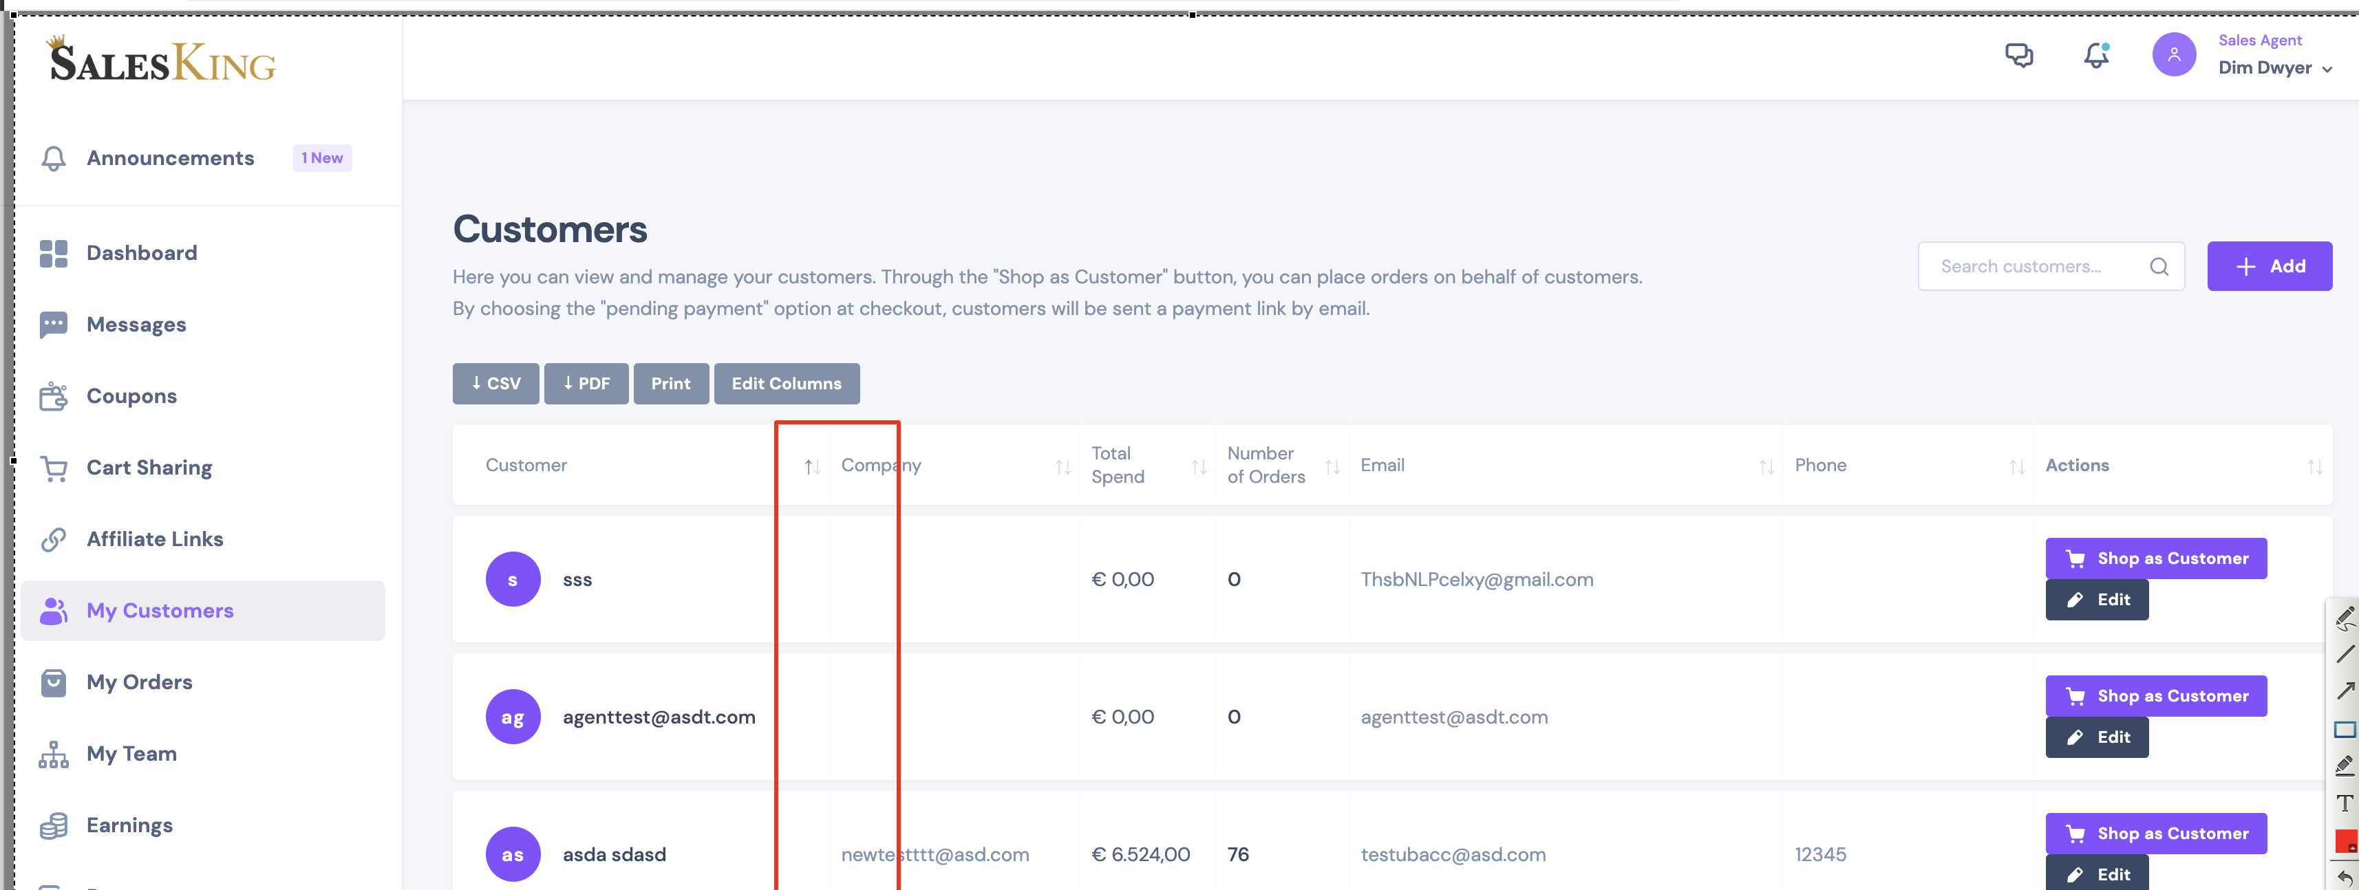
Task: Select the freehand pen annotation tool
Action: click(x=2345, y=618)
